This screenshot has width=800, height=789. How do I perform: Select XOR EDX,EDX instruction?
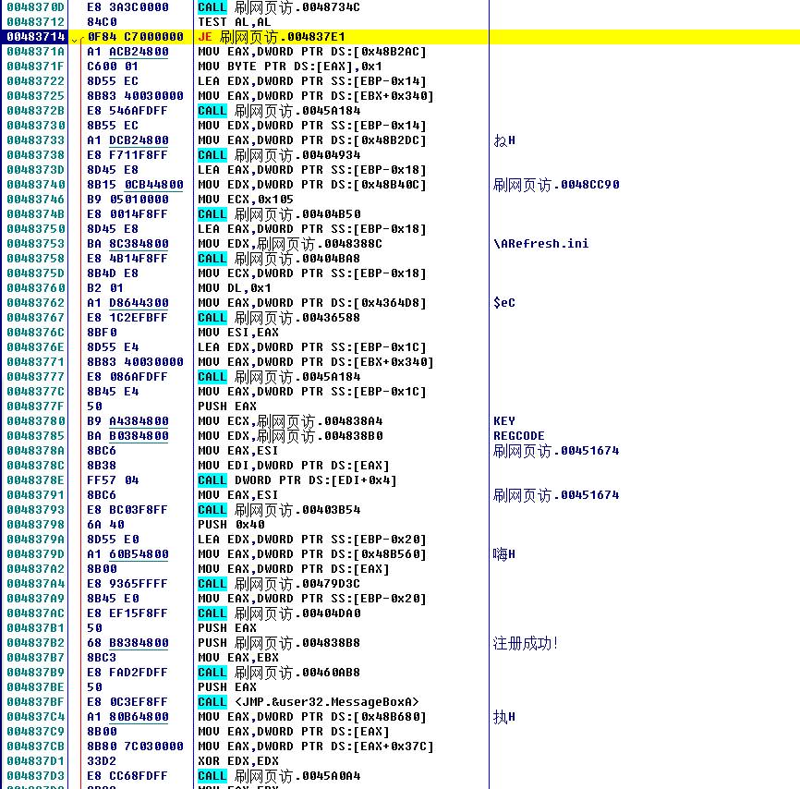coord(238,761)
